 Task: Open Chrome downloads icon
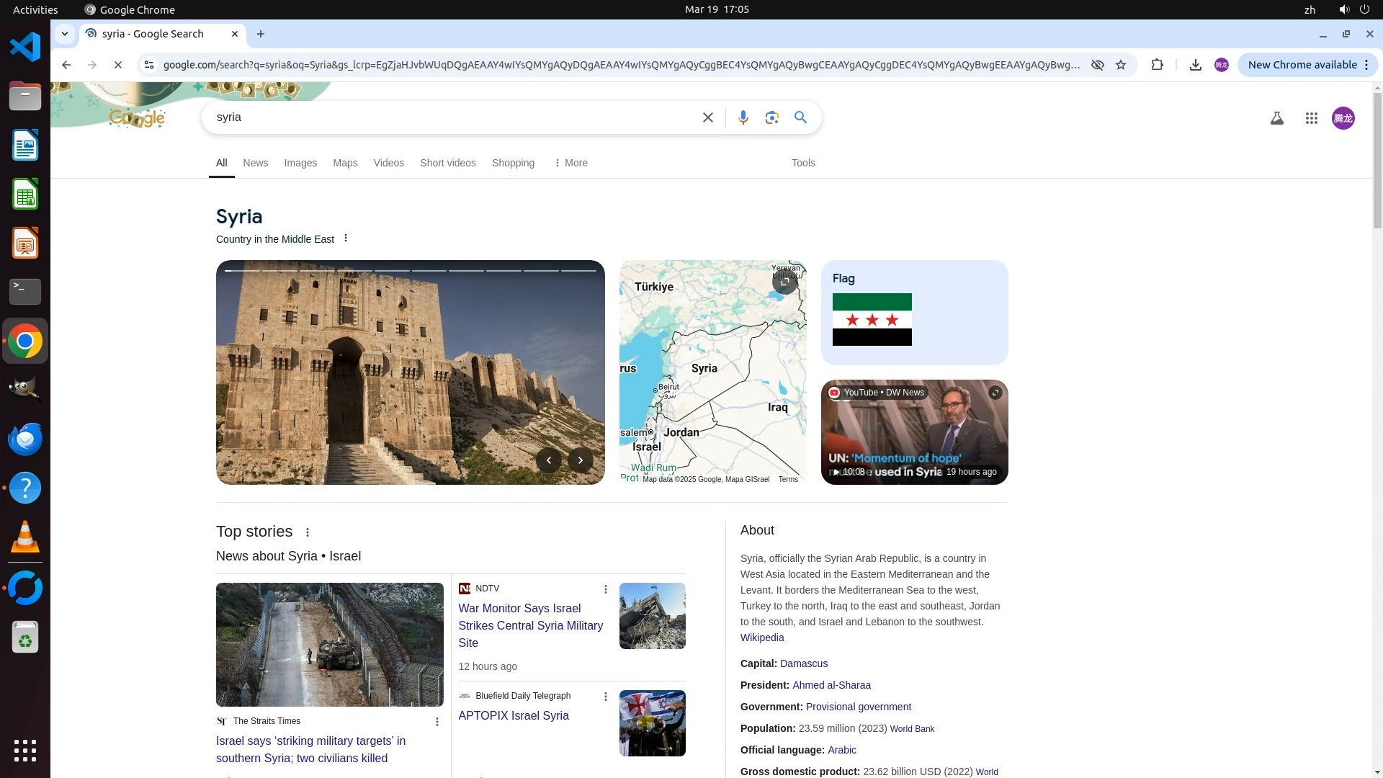click(1195, 65)
